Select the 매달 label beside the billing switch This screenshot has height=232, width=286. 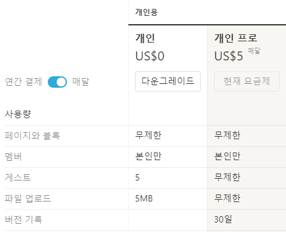click(x=81, y=81)
